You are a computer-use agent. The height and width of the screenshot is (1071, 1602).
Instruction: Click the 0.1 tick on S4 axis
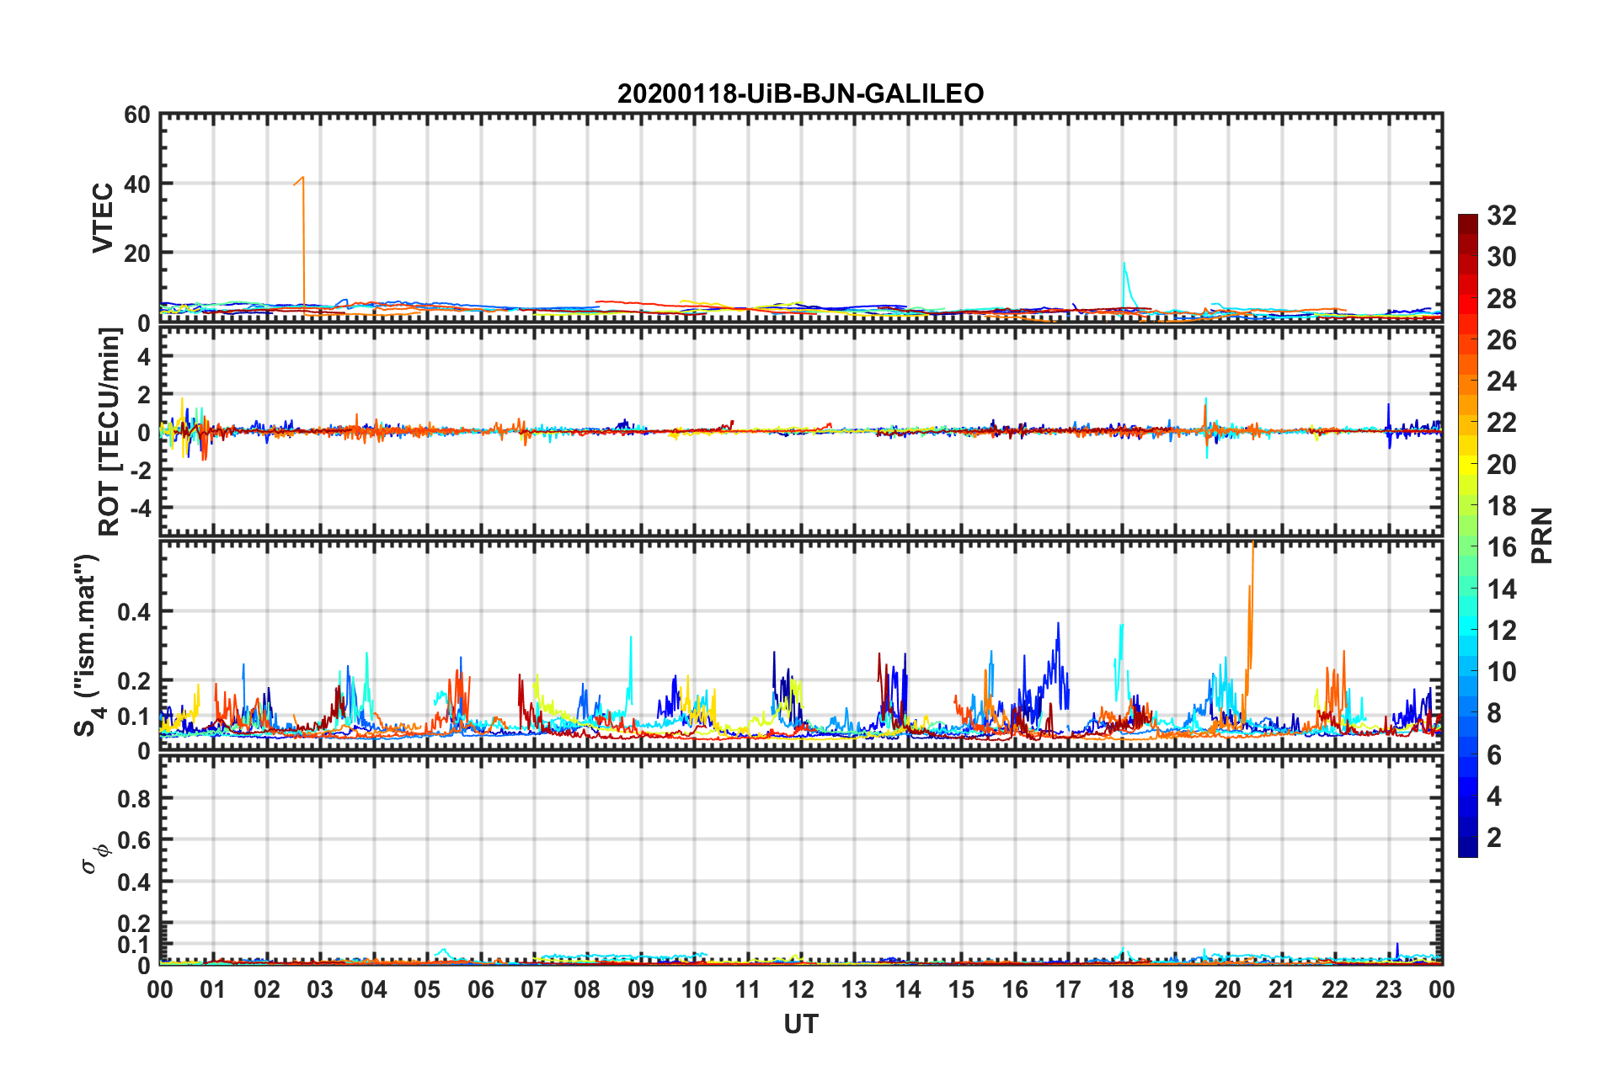click(133, 717)
